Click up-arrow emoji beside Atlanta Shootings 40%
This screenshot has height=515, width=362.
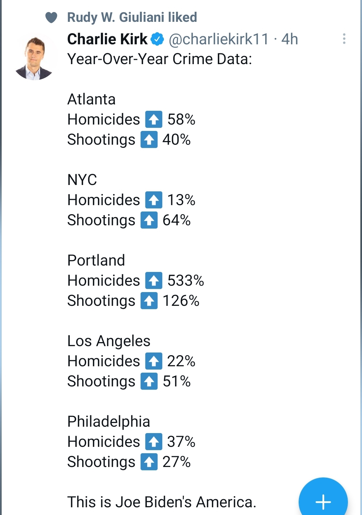[149, 140]
